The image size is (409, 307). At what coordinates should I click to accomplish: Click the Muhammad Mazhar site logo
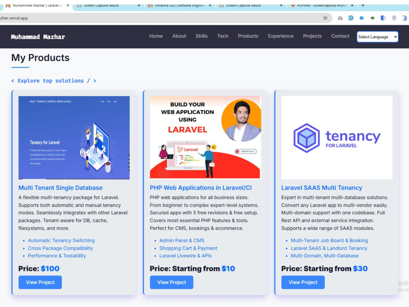point(38,37)
